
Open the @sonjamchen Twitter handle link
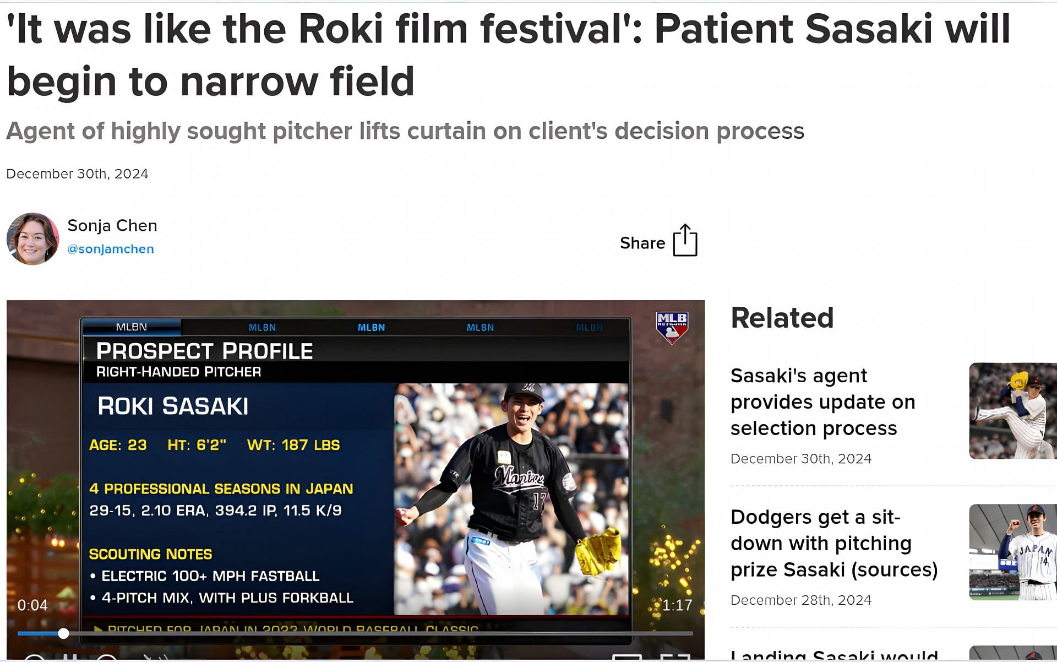click(111, 249)
